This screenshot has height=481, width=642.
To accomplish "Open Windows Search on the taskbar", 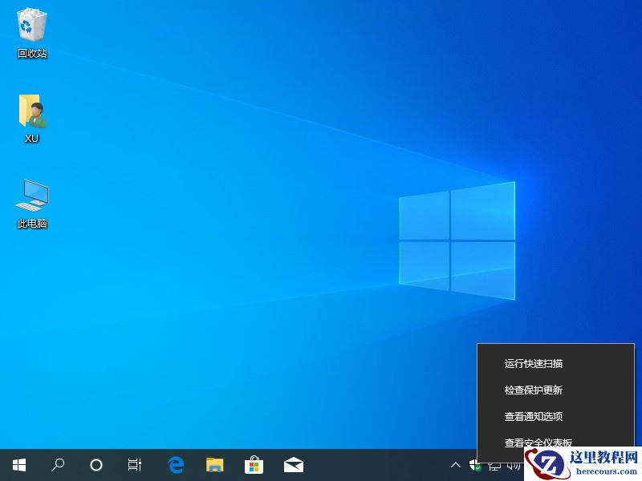I will (57, 465).
